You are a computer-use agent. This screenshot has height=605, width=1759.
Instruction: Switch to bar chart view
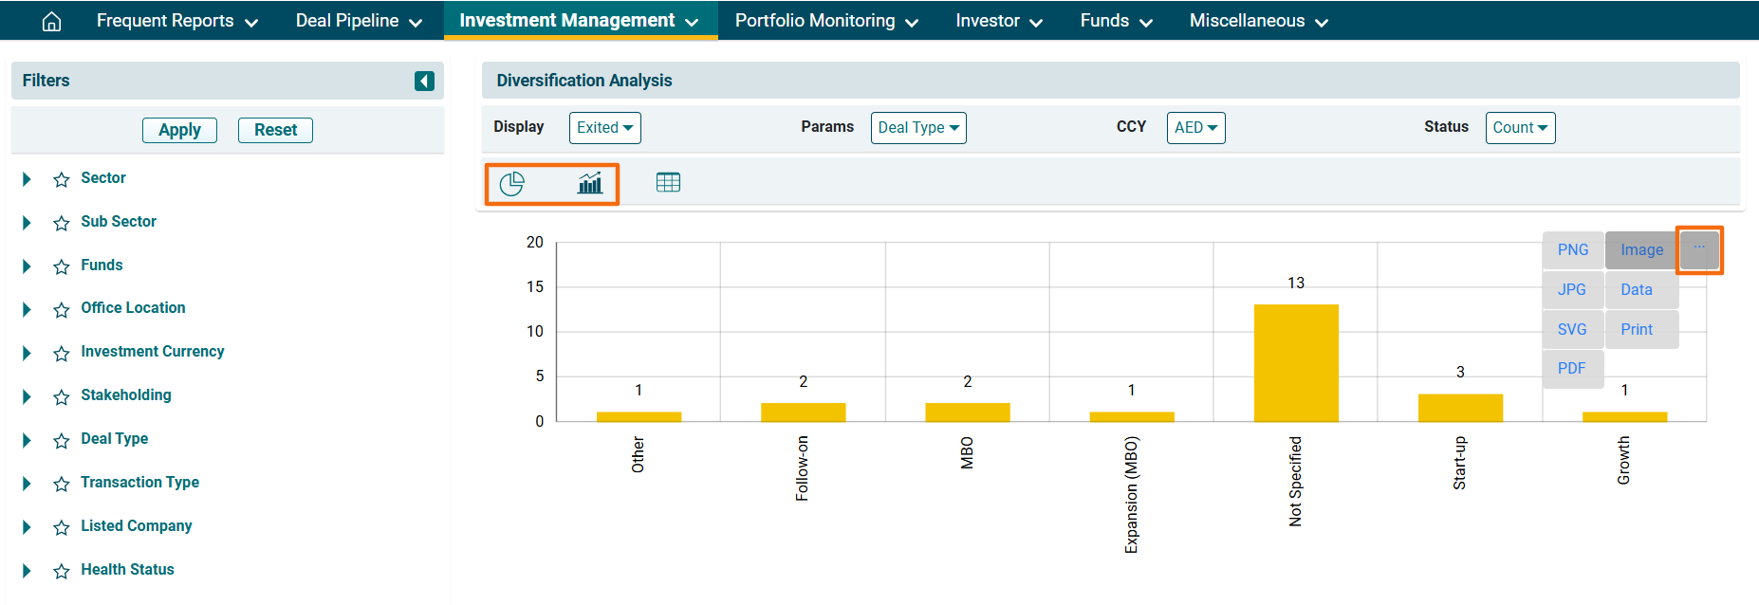[590, 183]
